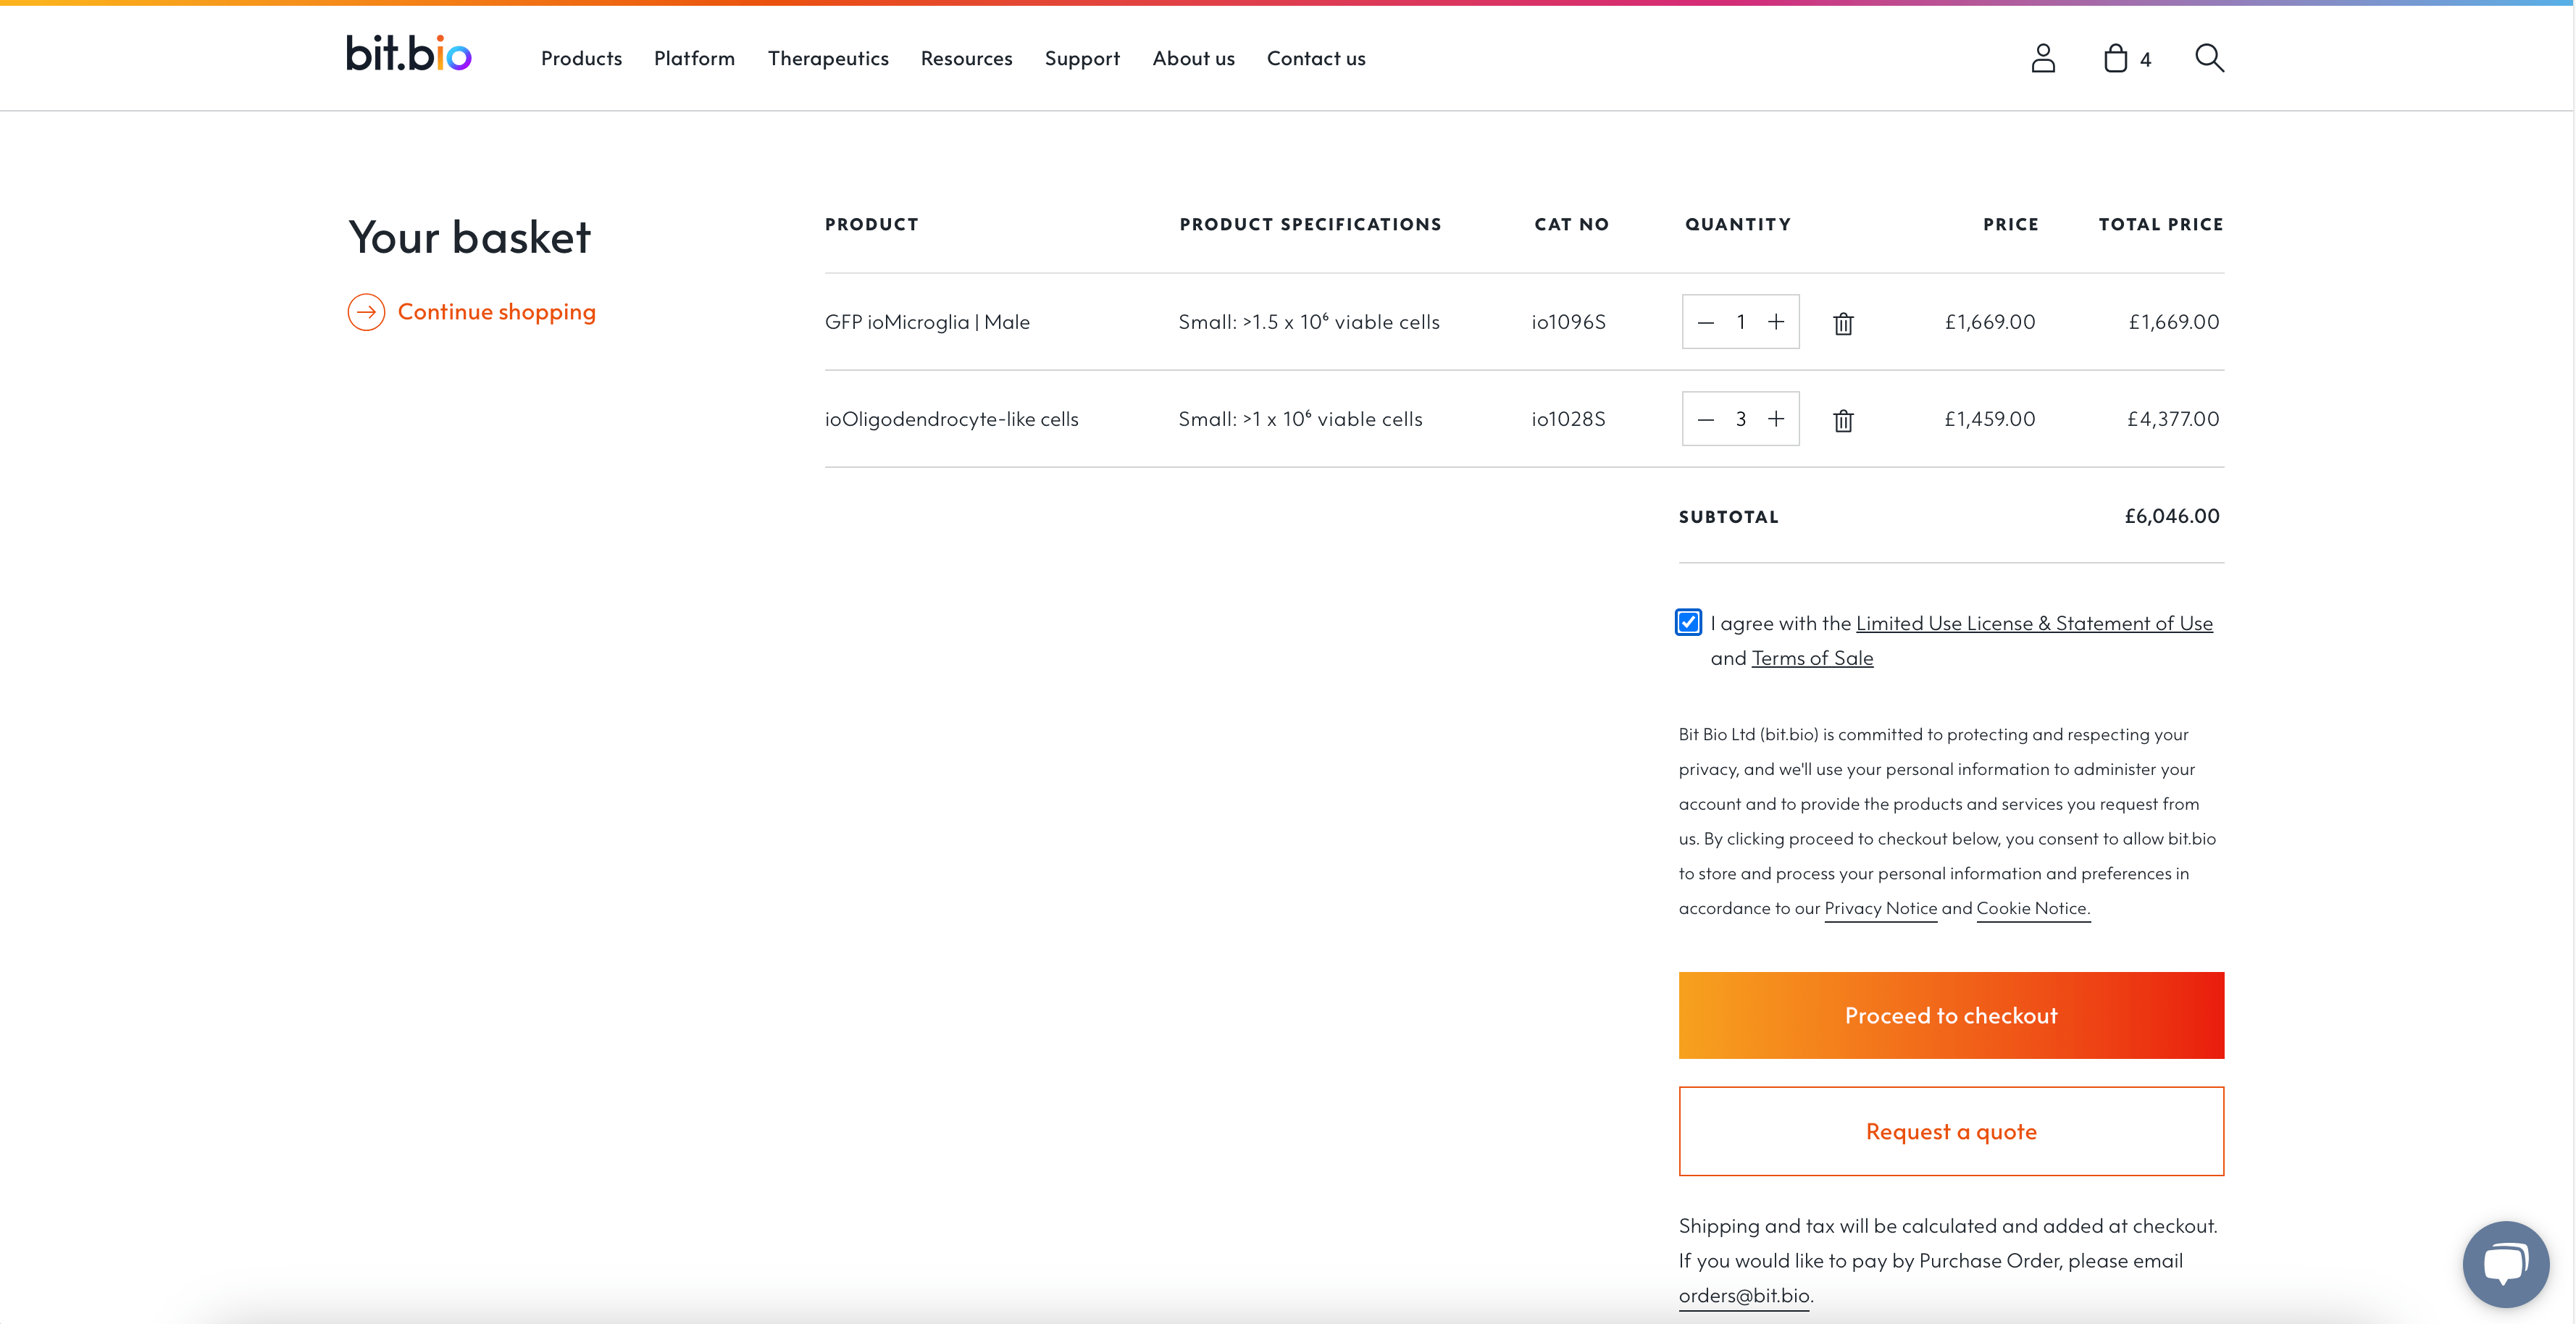Screen dimensions: 2576x1324
Task: Open the Resources menu
Action: [966, 57]
